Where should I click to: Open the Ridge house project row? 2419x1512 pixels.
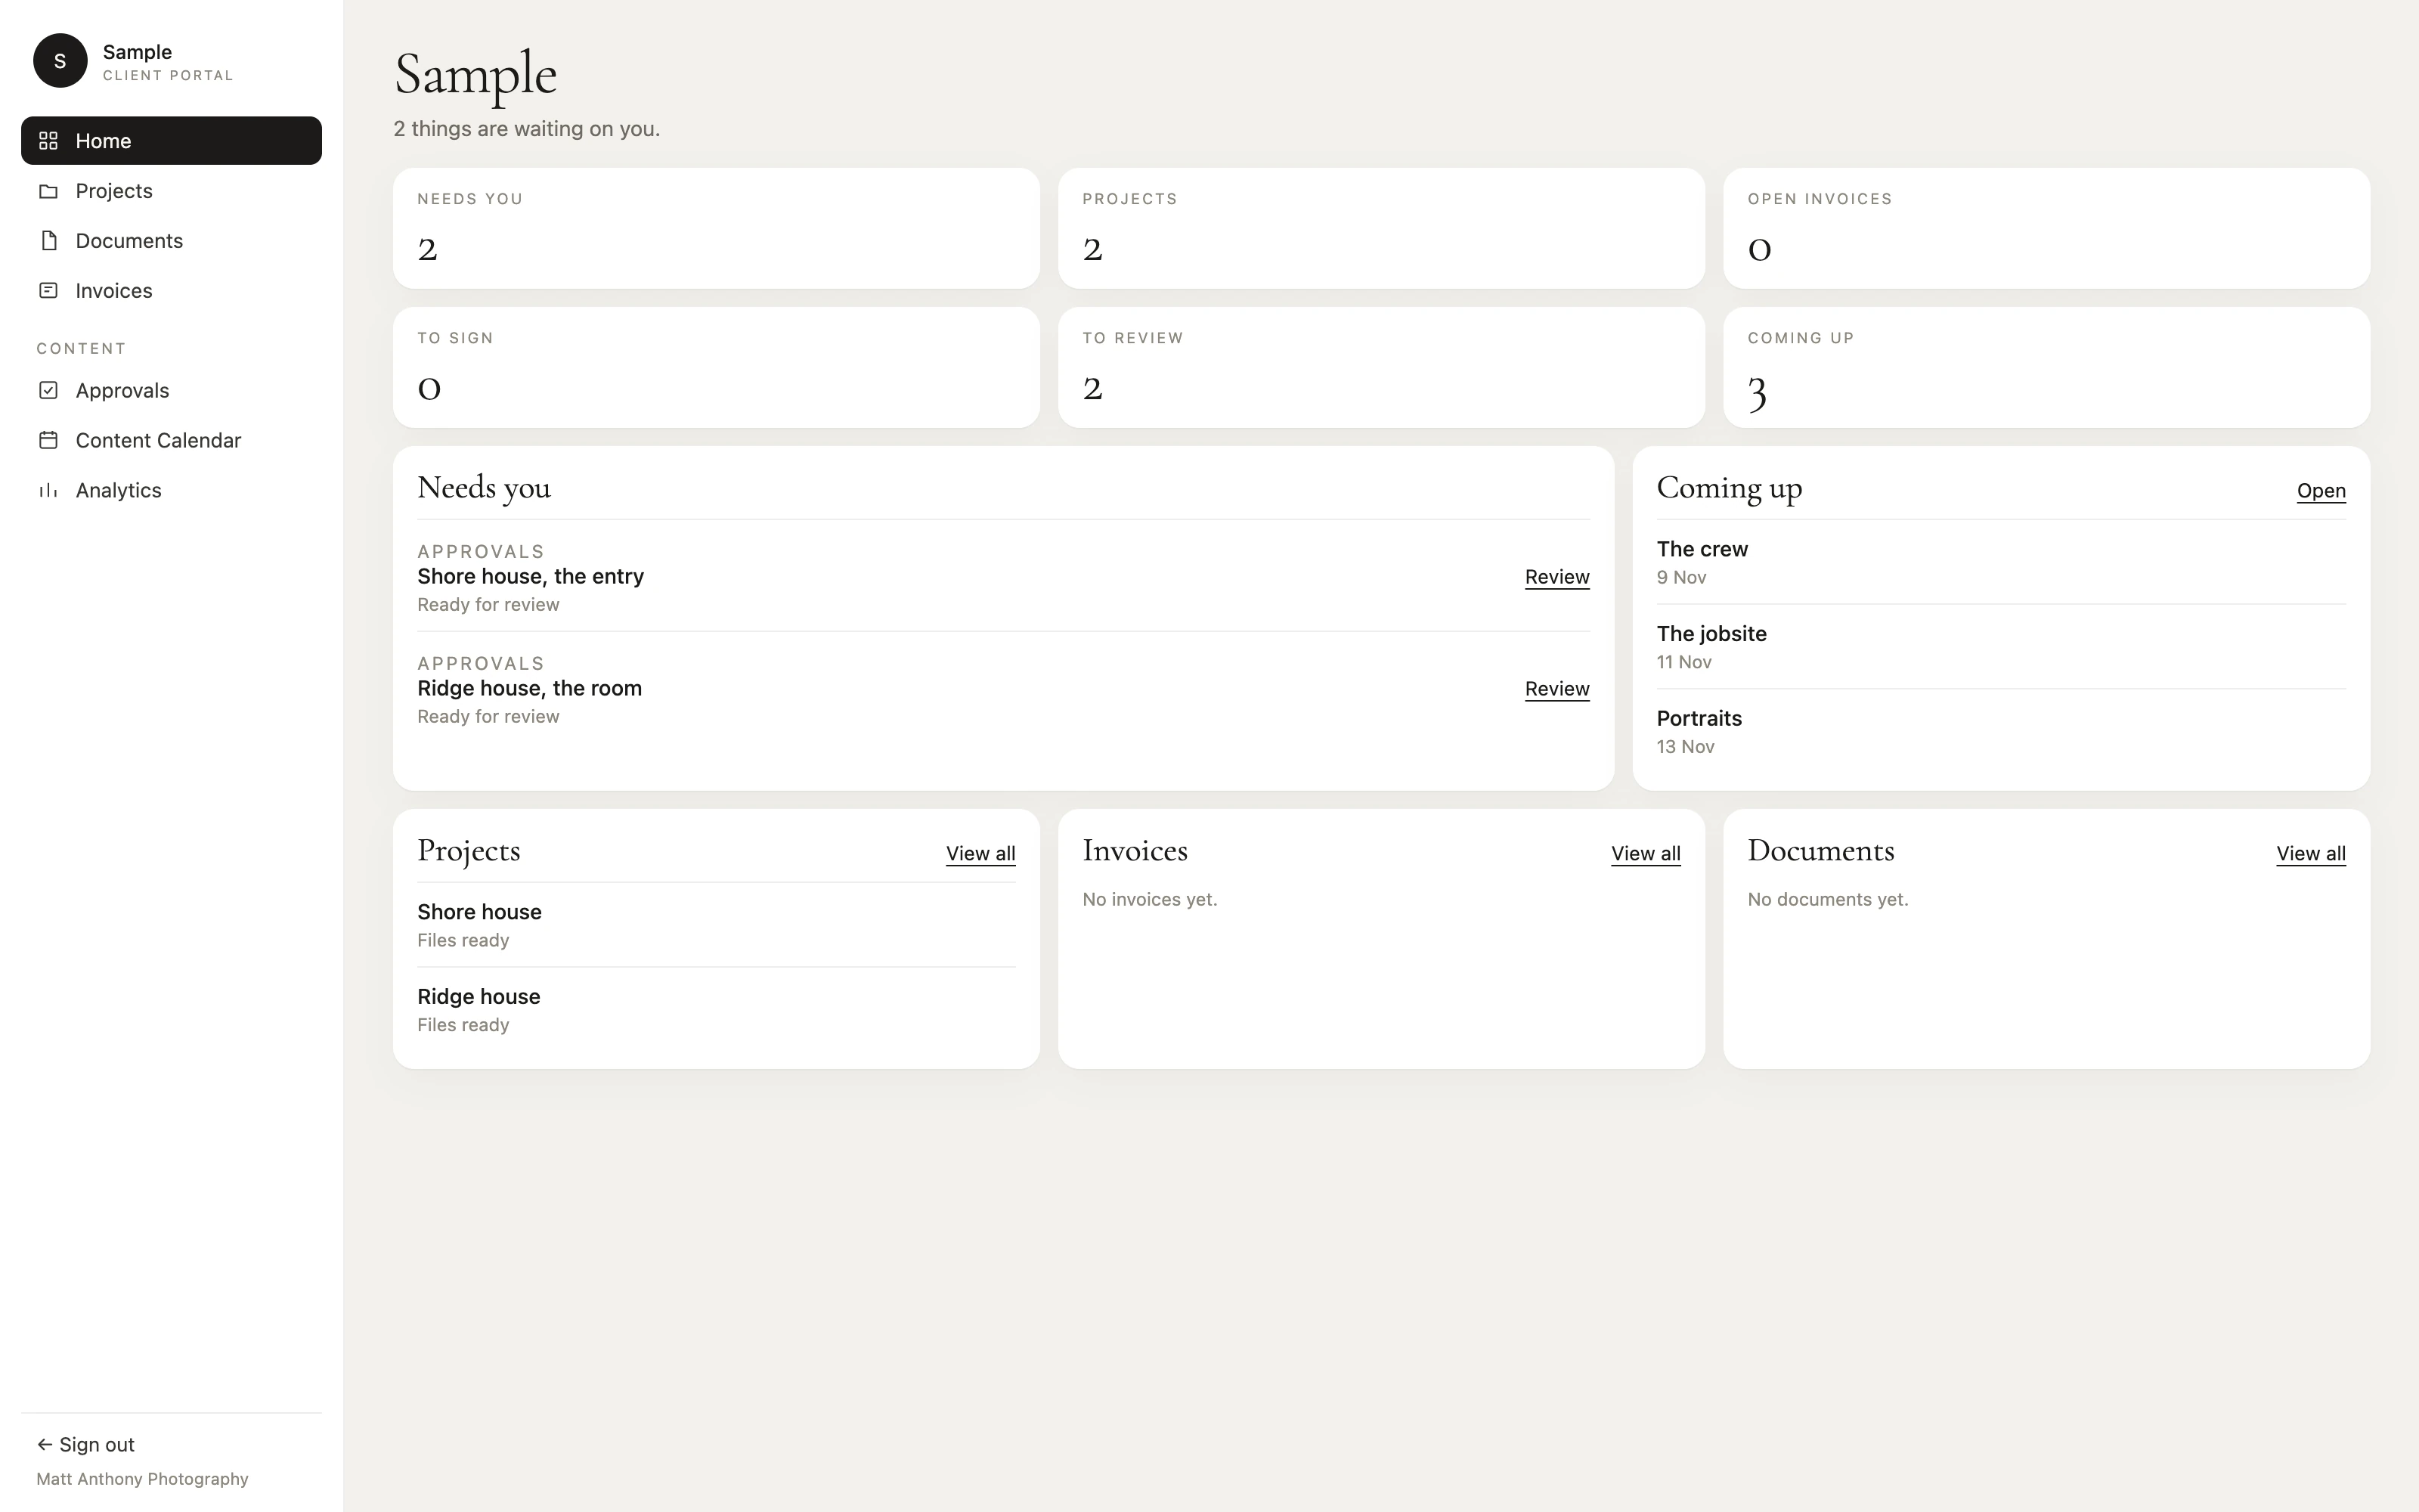click(716, 1010)
